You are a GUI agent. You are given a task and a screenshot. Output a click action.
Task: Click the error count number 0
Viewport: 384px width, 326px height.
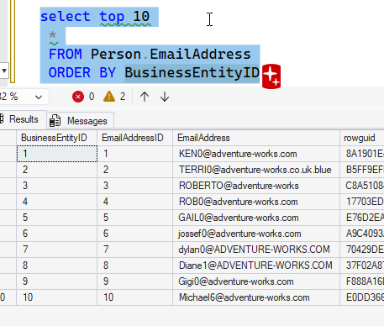coord(92,97)
